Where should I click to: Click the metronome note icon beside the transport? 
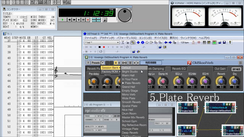pyautogui.click(x=105, y=20)
